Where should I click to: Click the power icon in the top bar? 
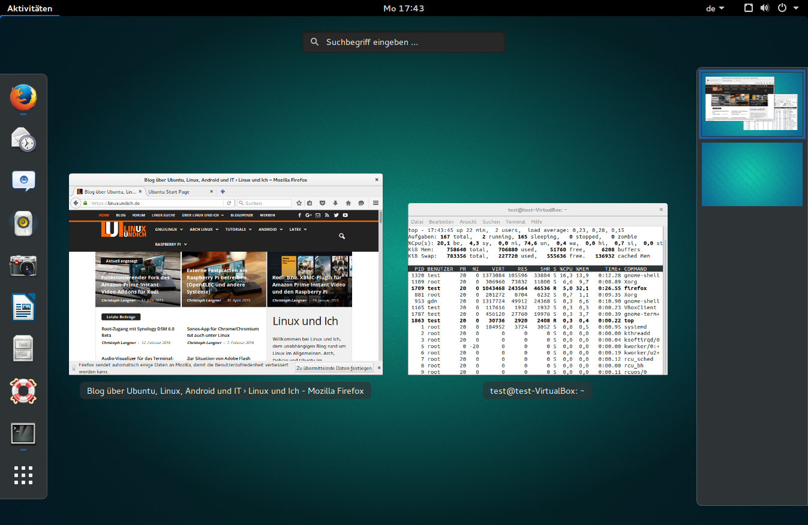click(x=782, y=8)
